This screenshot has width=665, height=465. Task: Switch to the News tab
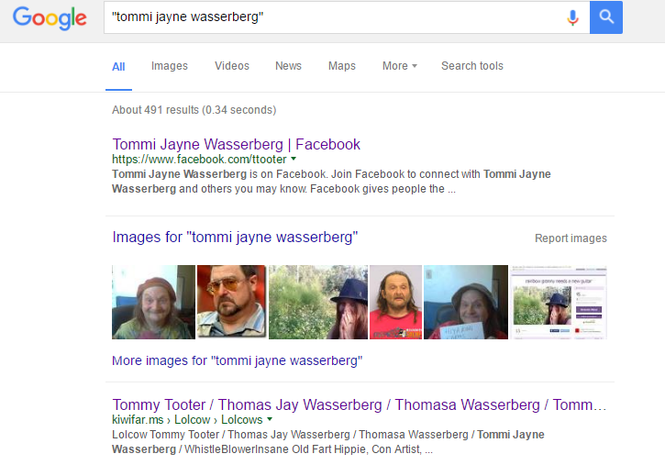[x=288, y=66]
